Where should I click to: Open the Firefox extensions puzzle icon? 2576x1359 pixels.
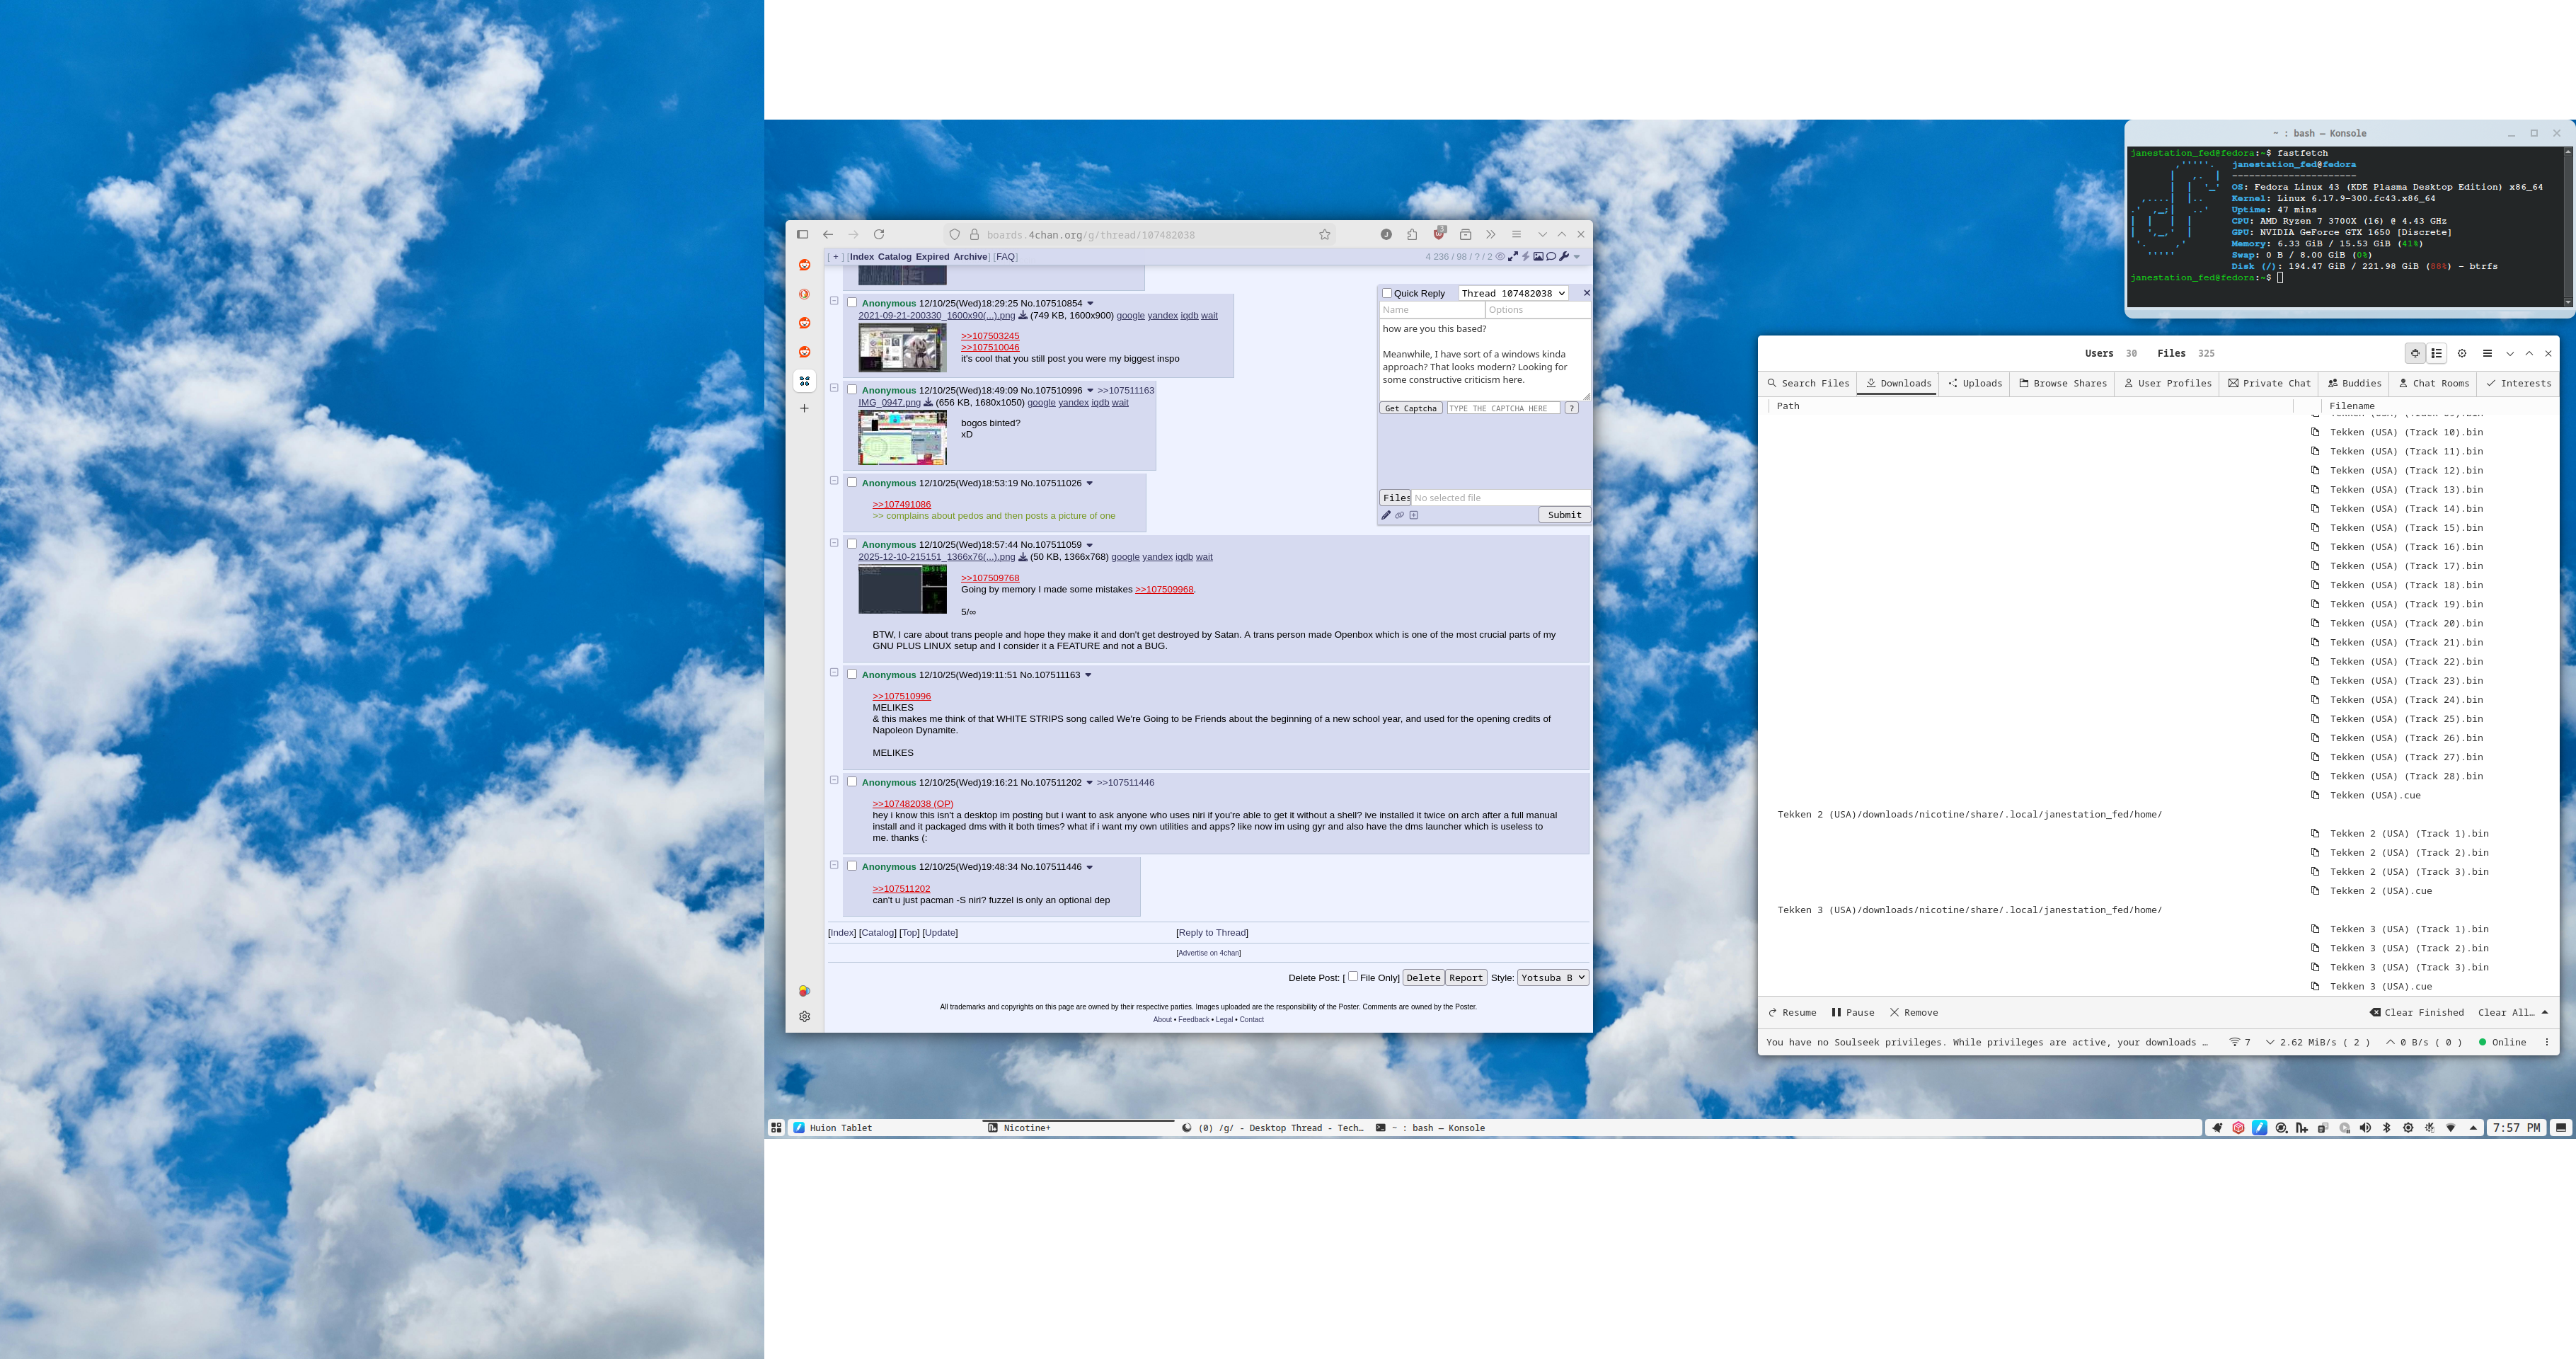[1412, 235]
